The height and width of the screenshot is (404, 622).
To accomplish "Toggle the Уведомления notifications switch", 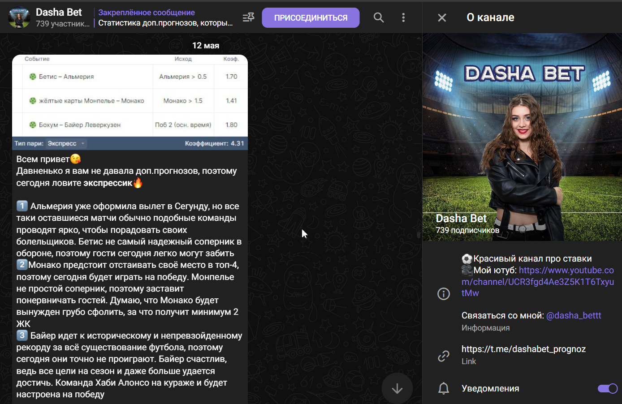I will point(608,388).
